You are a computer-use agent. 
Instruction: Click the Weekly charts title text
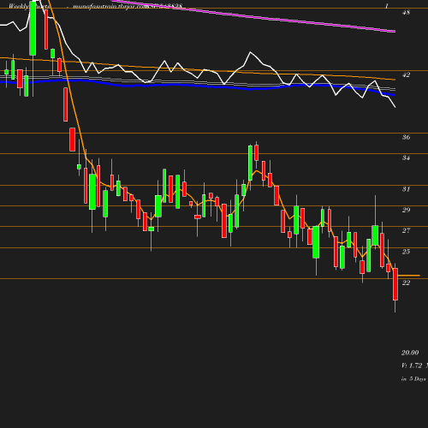coord(29,6)
